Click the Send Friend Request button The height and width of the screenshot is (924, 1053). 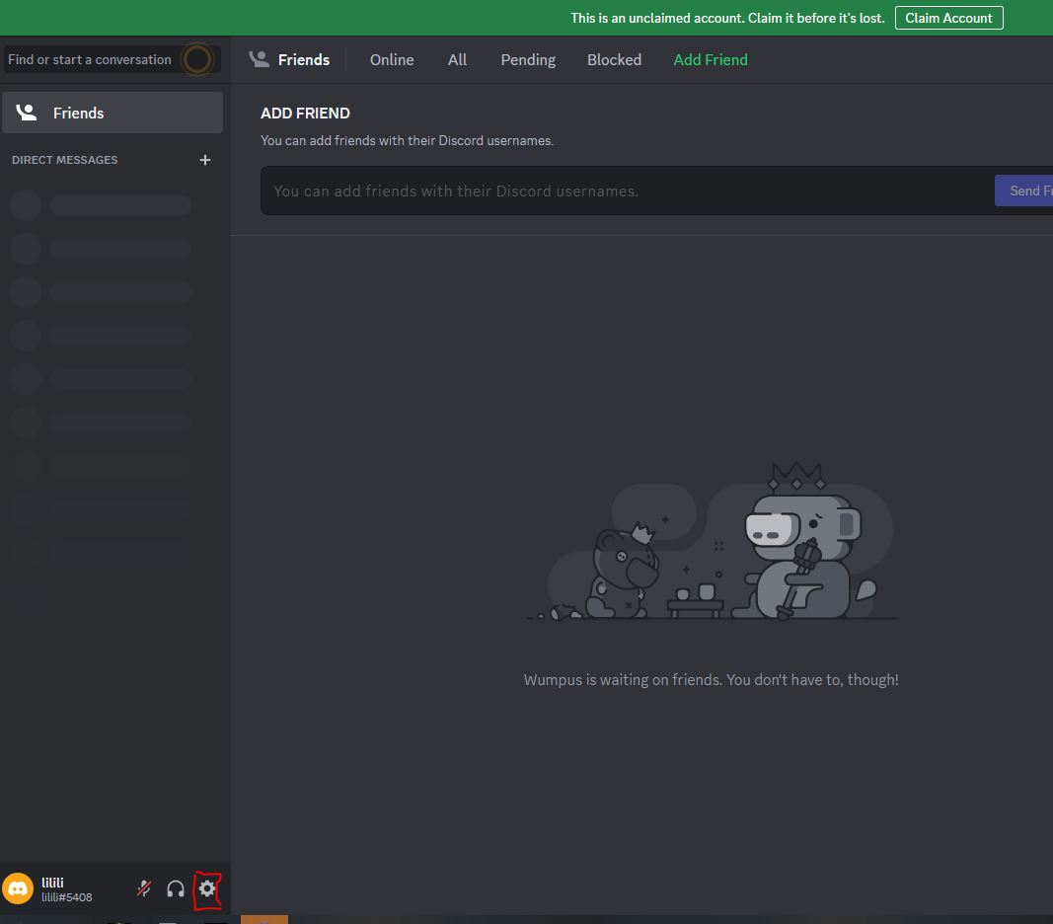[1023, 191]
